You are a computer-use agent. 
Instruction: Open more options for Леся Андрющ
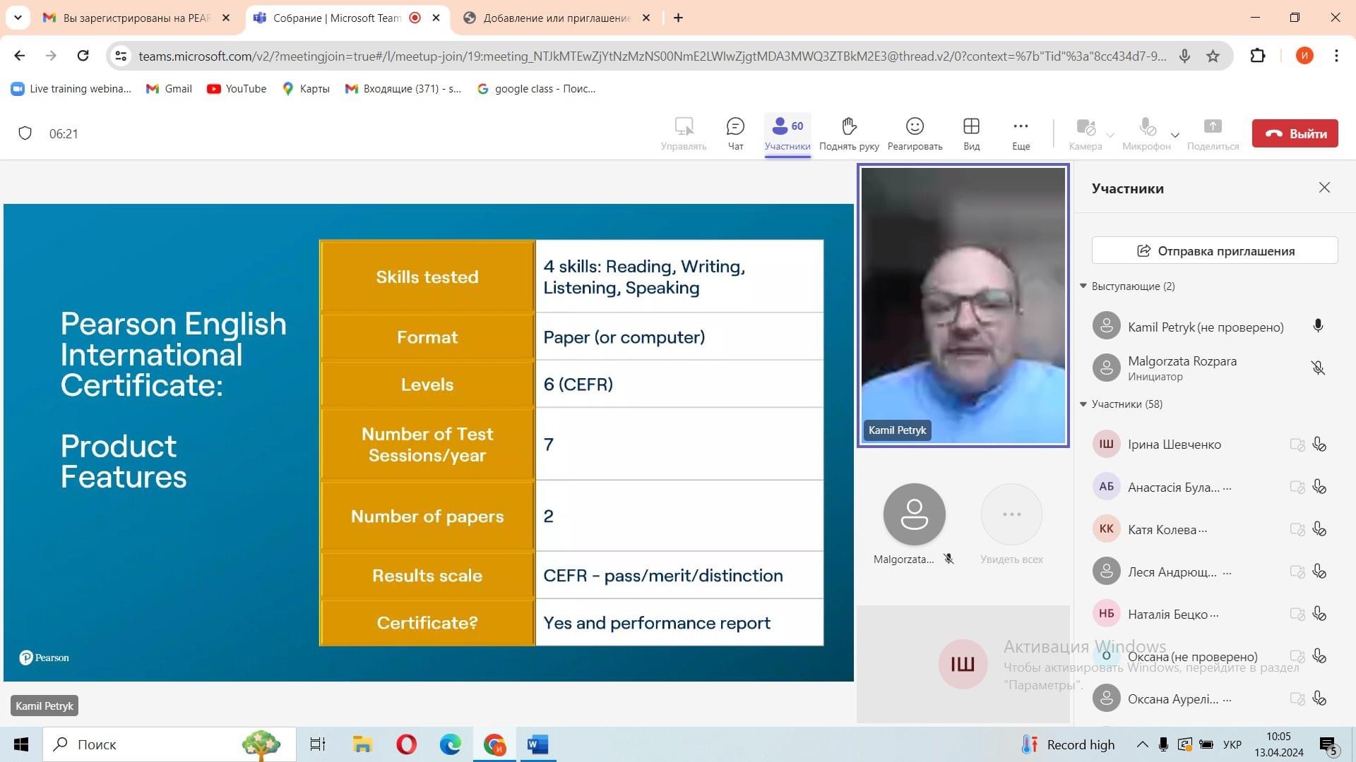[1227, 572]
